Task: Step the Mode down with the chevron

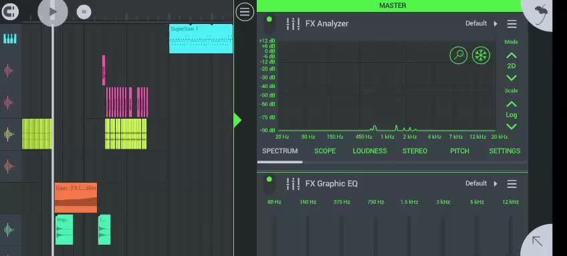Action: click(511, 77)
